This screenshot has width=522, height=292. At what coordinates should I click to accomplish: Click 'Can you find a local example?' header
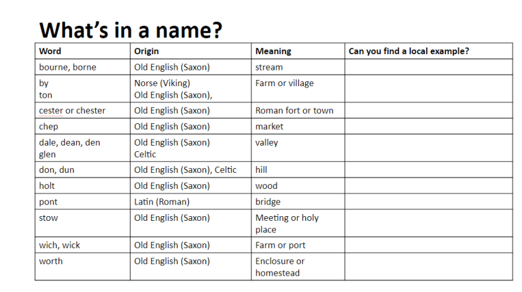pyautogui.click(x=408, y=51)
